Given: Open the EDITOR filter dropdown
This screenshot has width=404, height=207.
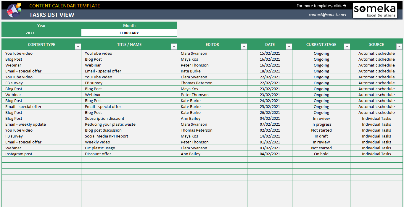Looking at the screenshot, I should point(244,46).
